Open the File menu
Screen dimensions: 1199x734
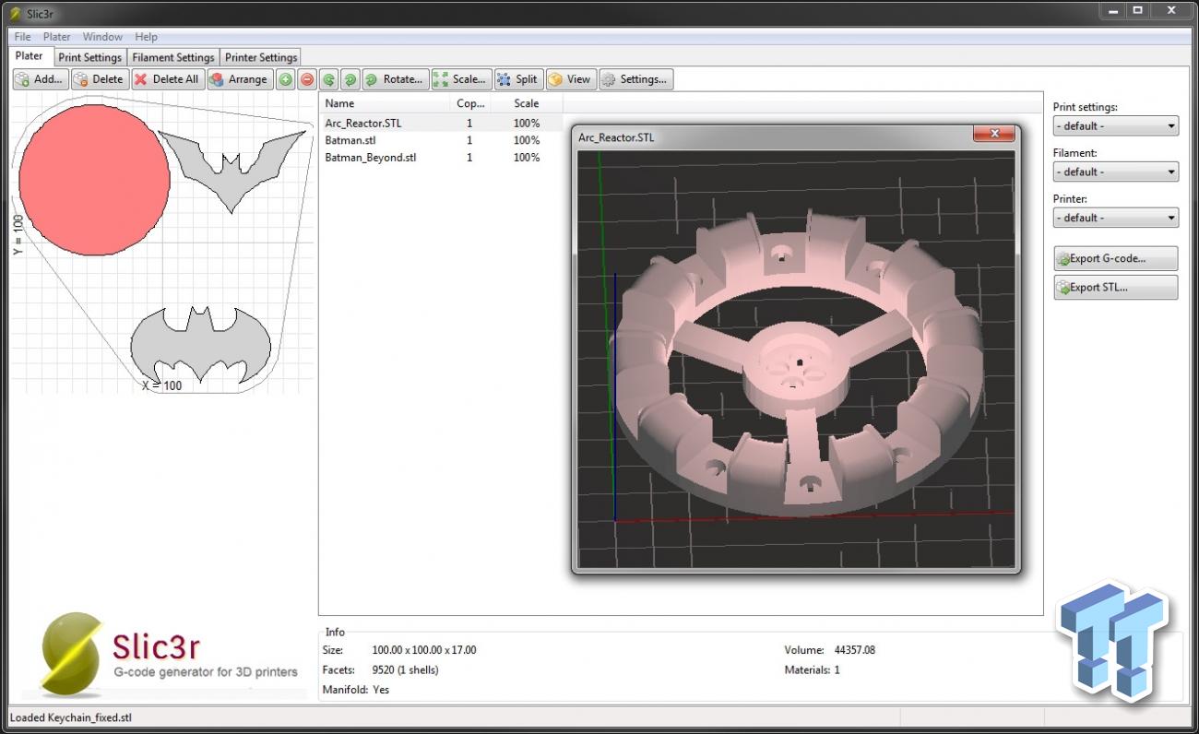point(23,37)
